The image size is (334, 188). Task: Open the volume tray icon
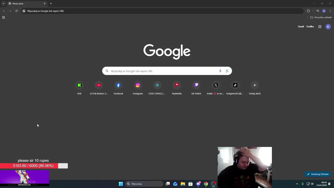coord(312,184)
